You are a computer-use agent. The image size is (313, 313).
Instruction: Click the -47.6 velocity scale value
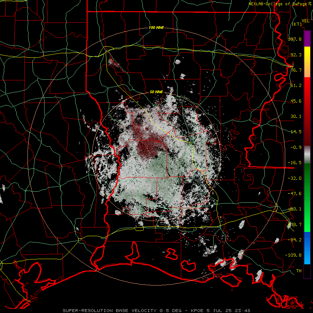click(295, 194)
